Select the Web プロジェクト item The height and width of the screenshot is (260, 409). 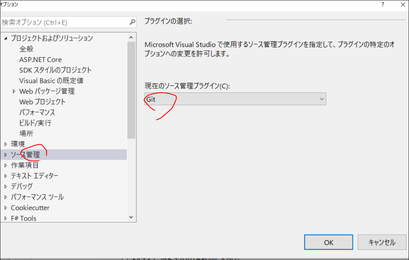click(42, 102)
